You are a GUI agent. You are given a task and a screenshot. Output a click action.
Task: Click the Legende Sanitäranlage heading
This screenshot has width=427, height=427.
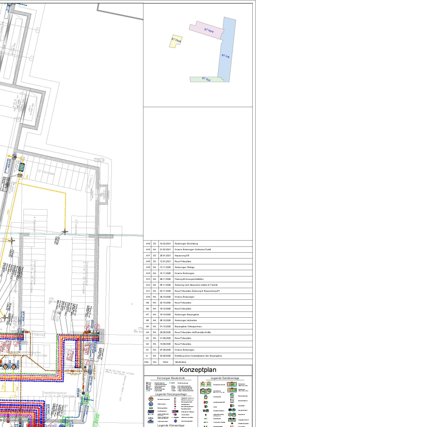point(225,378)
